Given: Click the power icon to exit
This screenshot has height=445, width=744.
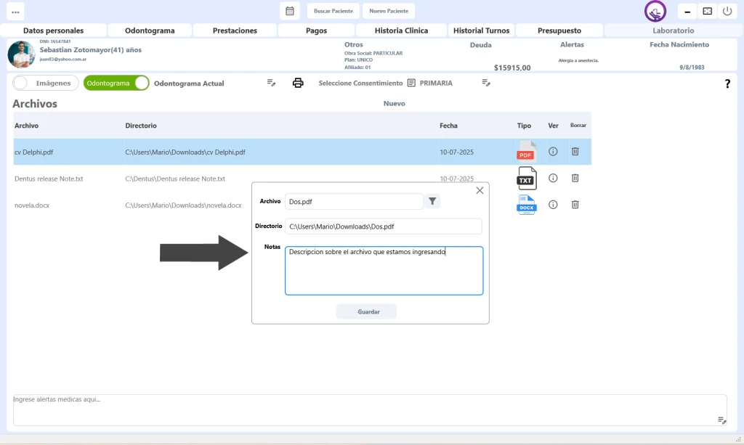Looking at the screenshot, I should click(x=727, y=11).
